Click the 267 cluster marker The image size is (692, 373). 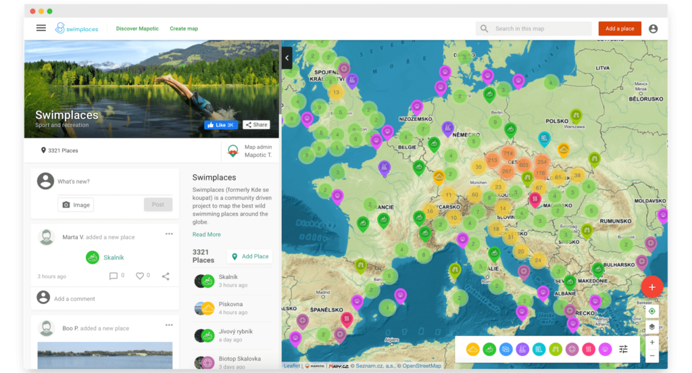point(507,172)
